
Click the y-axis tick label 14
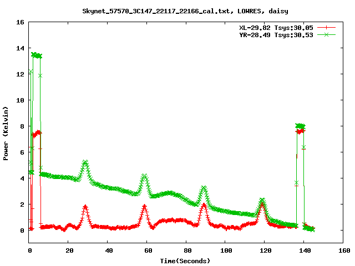pos(20,48)
